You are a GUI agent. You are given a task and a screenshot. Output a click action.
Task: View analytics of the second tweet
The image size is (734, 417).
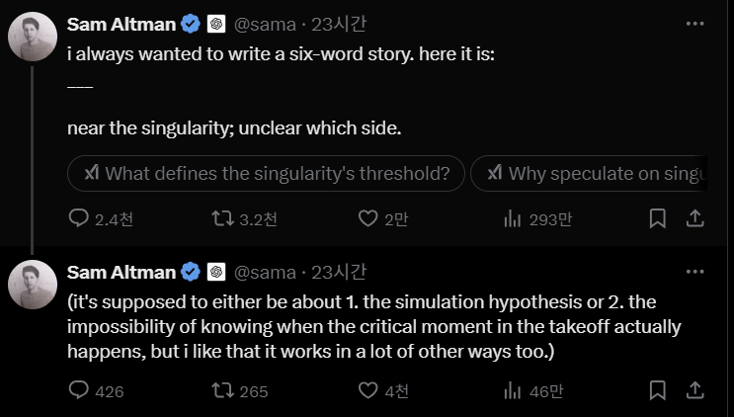coord(512,390)
